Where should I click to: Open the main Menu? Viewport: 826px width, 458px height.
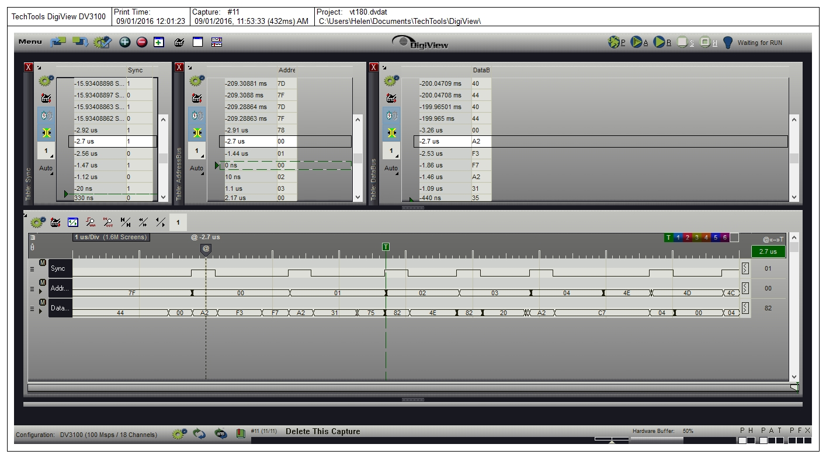click(30, 42)
